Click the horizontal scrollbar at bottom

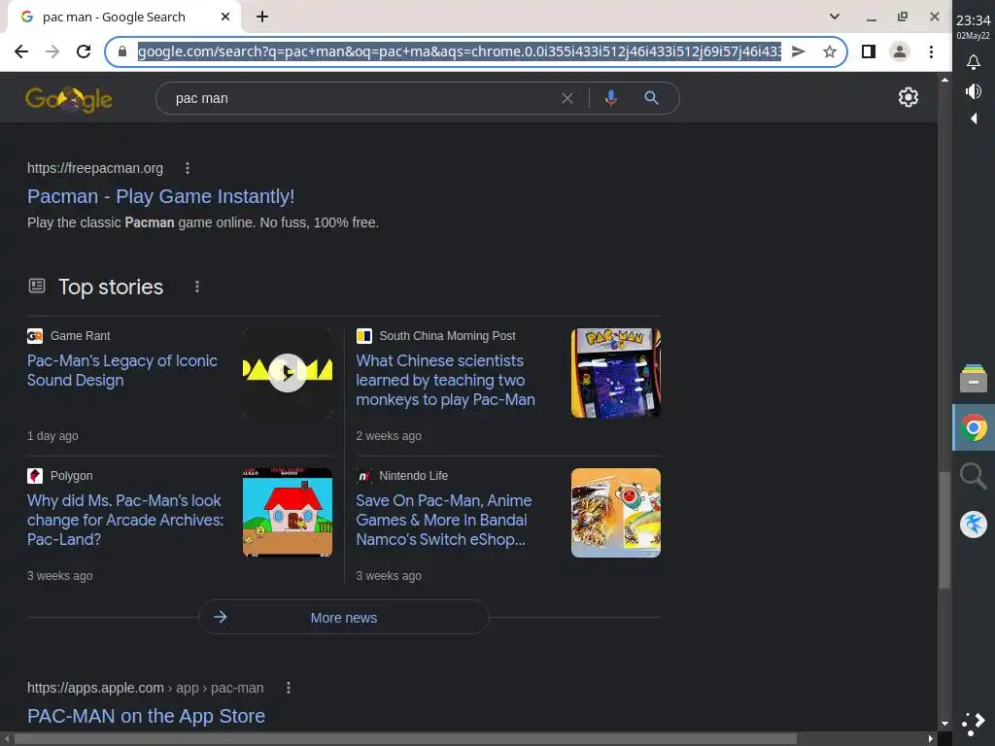[x=405, y=739]
